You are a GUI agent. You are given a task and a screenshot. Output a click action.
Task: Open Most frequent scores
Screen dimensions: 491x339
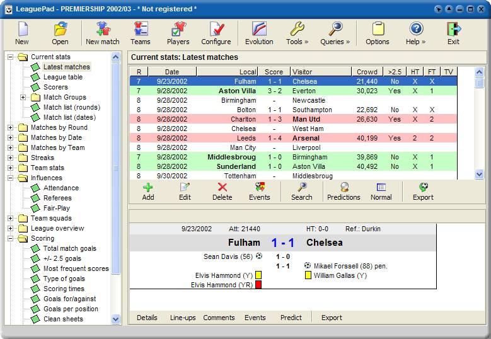coord(76,268)
